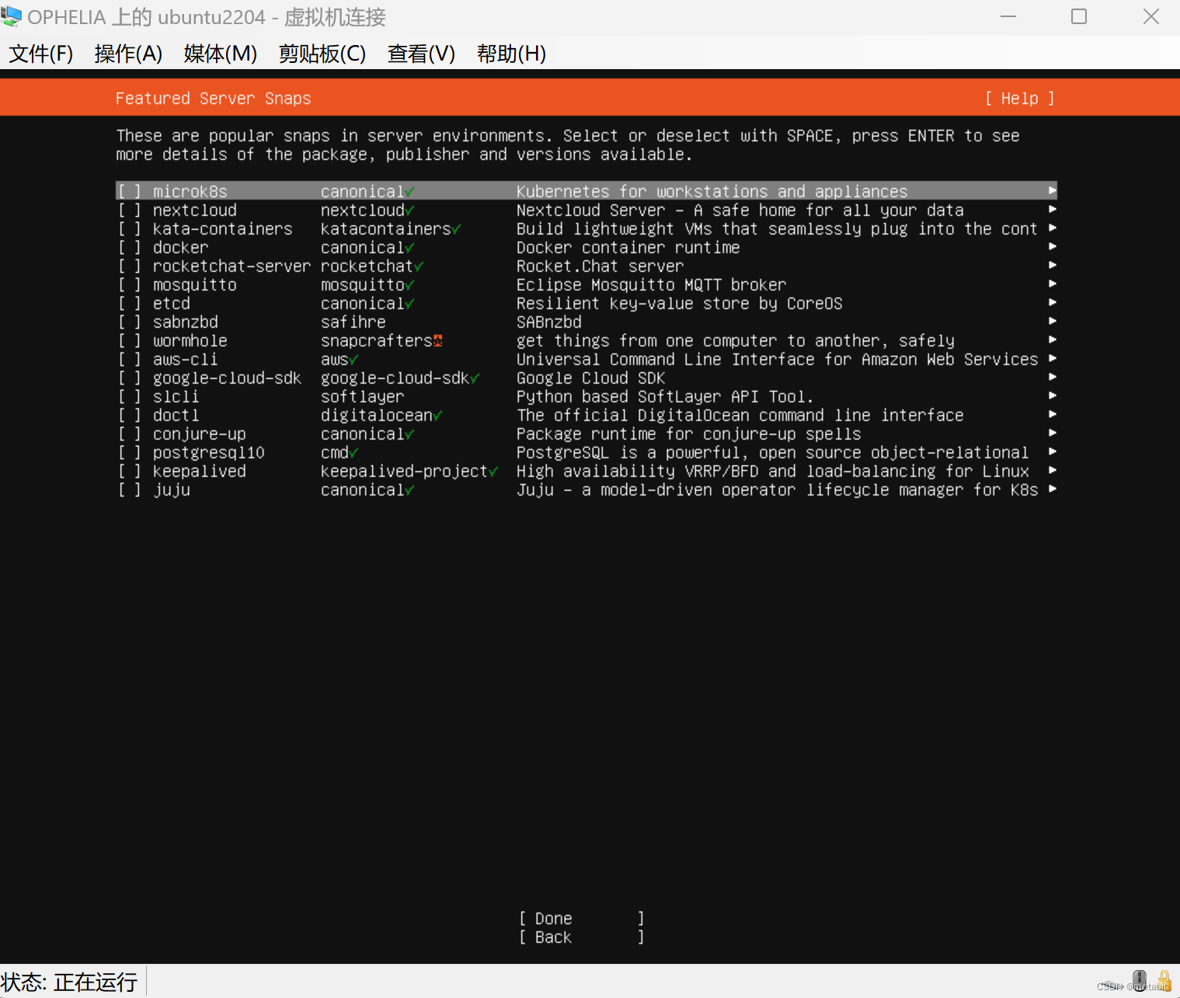Click the virtual machine connection app icon in title bar
The image size is (1180, 998).
(12, 16)
